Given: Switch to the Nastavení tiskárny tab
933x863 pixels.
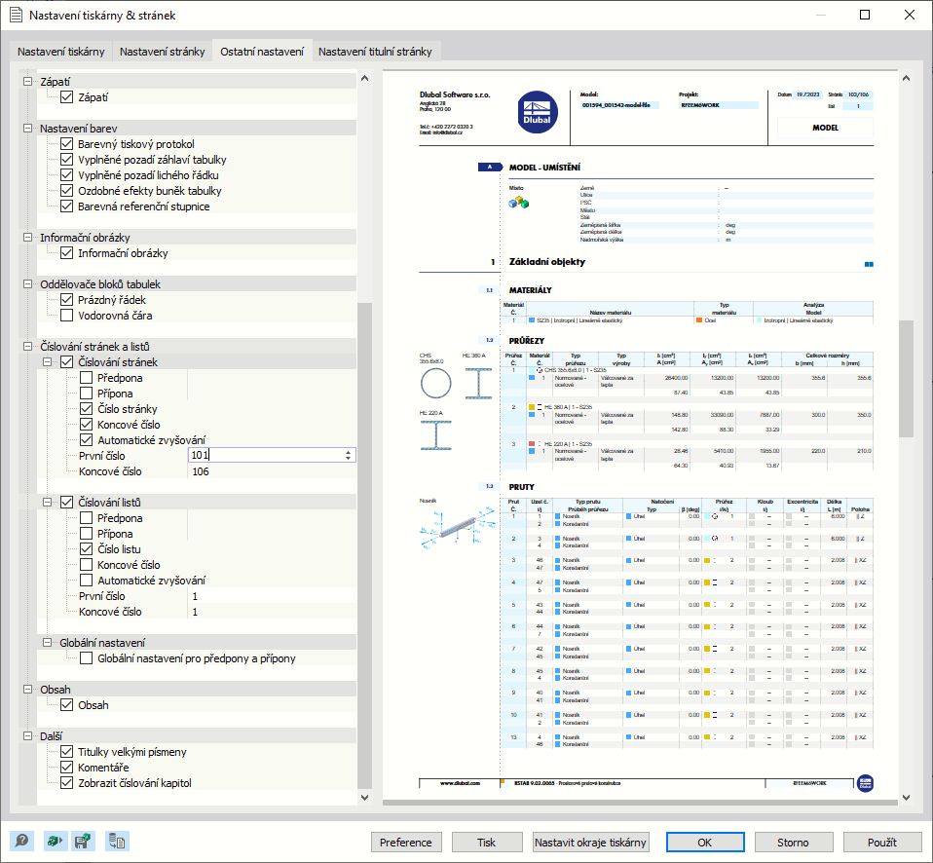Looking at the screenshot, I should (x=60, y=52).
